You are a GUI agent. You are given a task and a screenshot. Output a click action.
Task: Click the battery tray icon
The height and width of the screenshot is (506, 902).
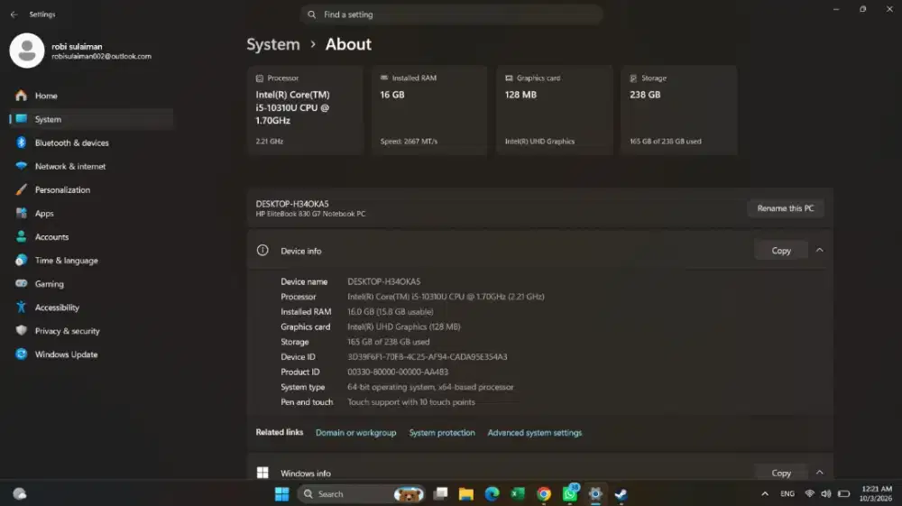pyautogui.click(x=844, y=494)
